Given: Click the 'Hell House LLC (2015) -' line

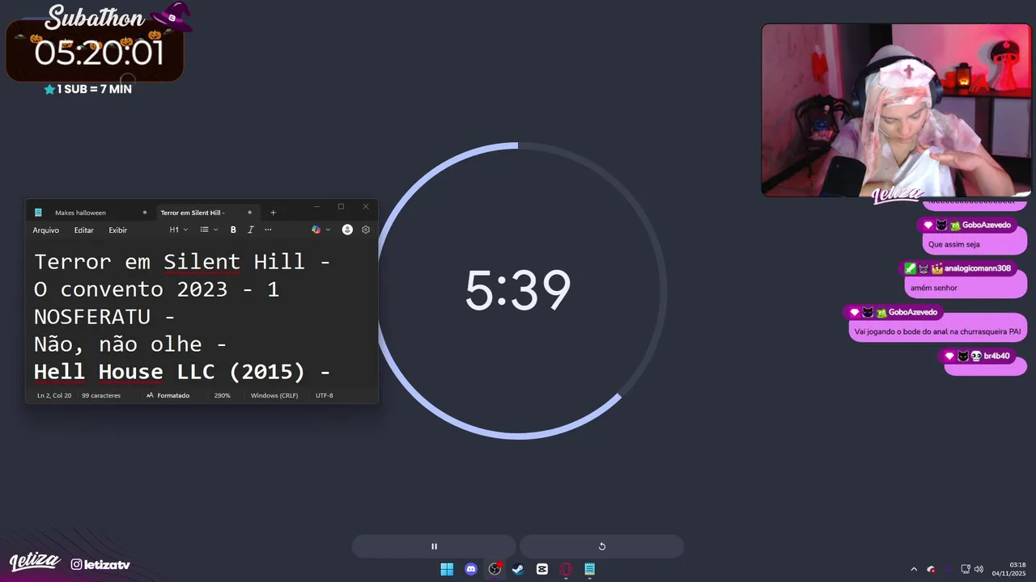Looking at the screenshot, I should point(182,372).
